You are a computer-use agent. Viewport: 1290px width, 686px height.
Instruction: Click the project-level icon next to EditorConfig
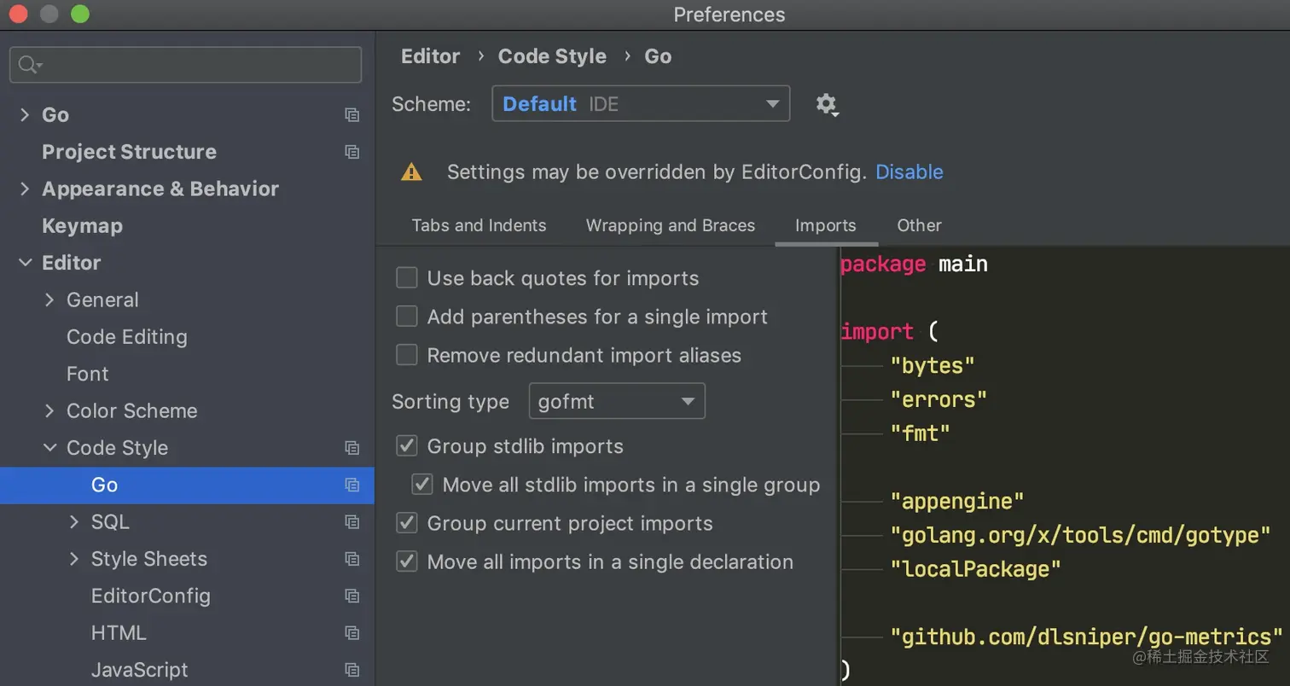click(x=352, y=596)
